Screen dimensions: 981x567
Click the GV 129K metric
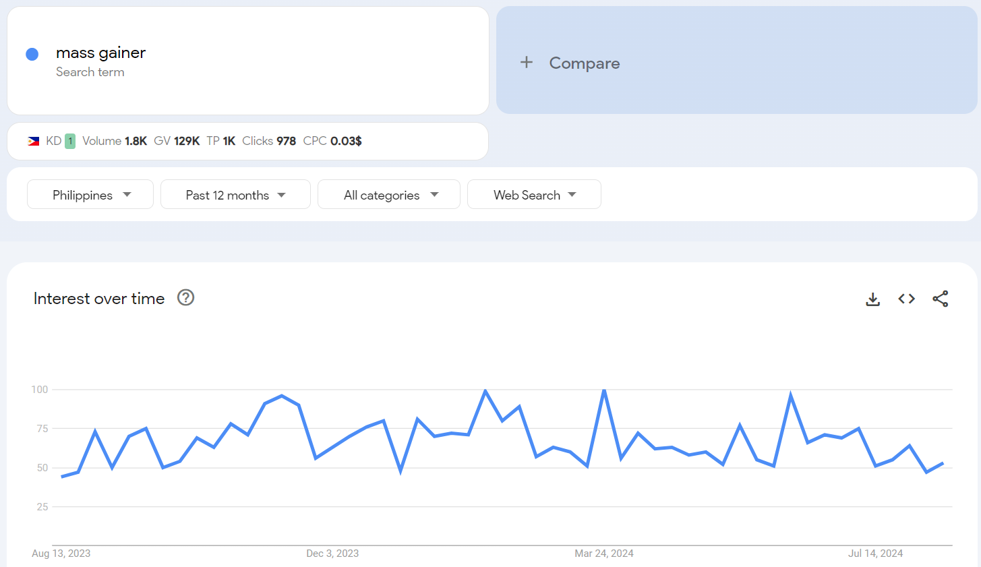(x=177, y=141)
